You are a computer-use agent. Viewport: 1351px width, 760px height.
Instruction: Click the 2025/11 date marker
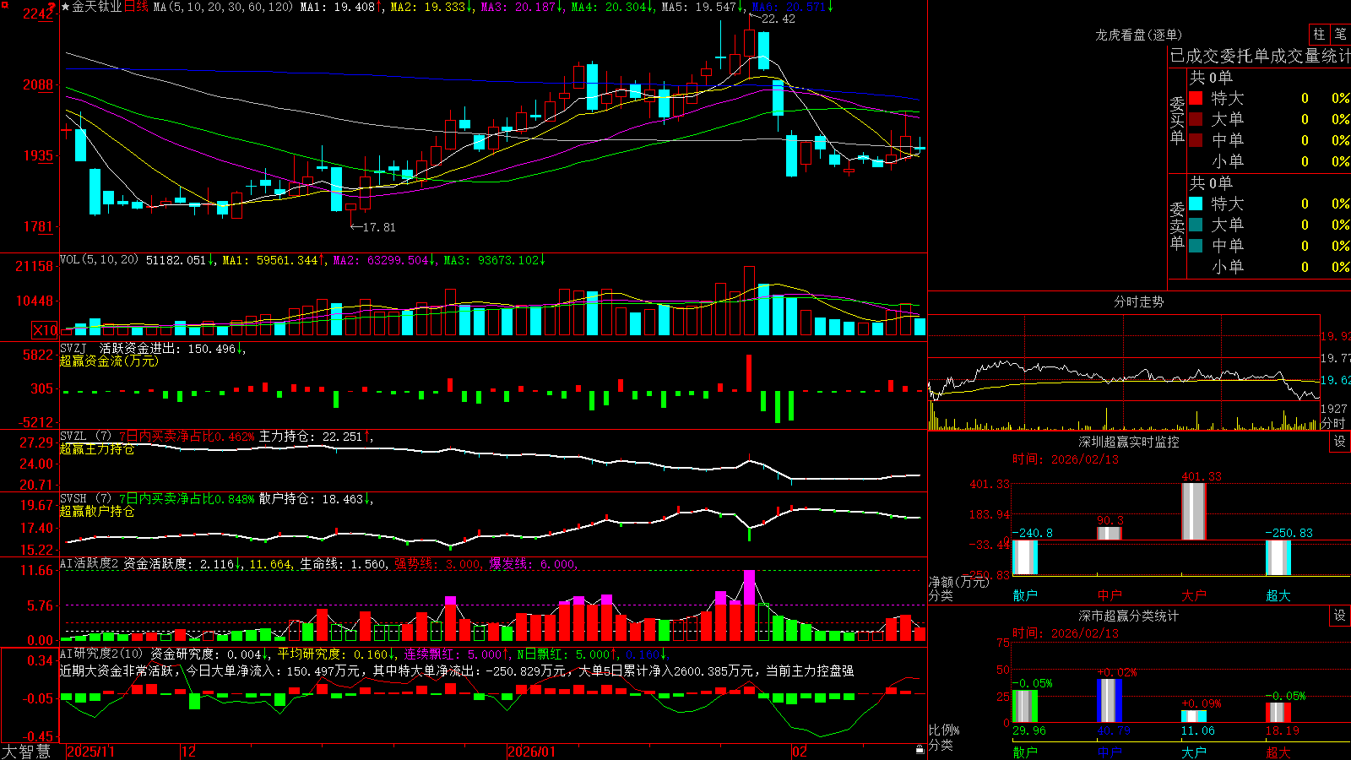90,752
